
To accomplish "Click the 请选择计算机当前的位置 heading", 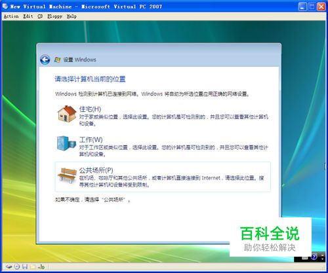I will tap(90, 79).
